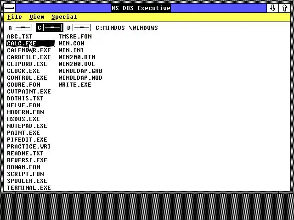
Task: Open the File menu
Action: 14,17
